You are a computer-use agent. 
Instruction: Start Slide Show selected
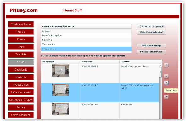151,32
